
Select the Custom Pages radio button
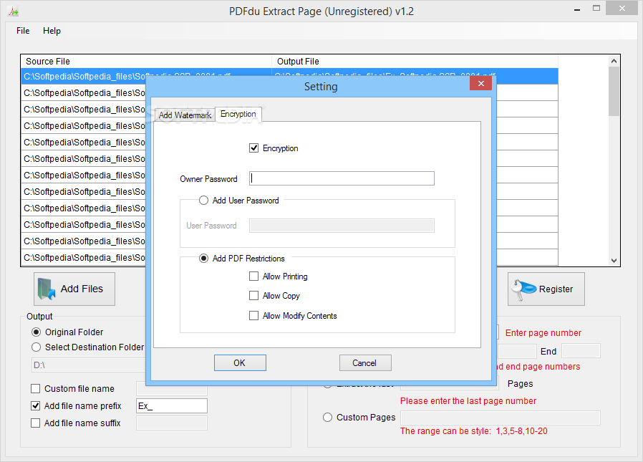pyautogui.click(x=327, y=418)
